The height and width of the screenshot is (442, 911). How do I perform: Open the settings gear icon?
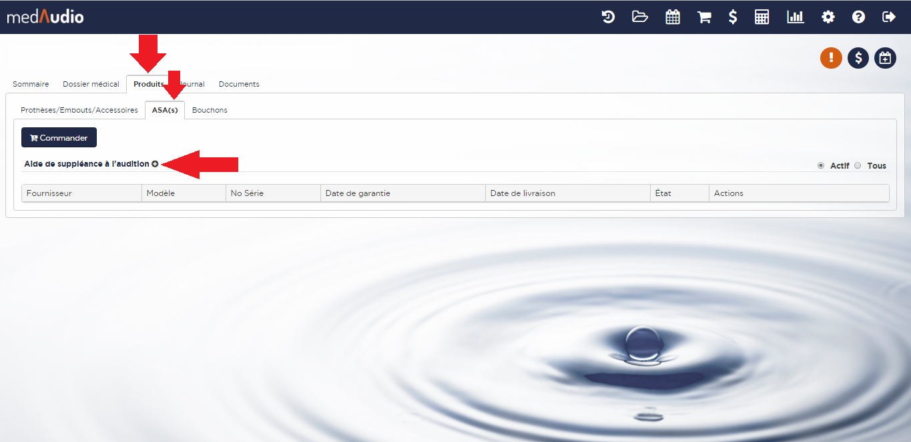[828, 17]
